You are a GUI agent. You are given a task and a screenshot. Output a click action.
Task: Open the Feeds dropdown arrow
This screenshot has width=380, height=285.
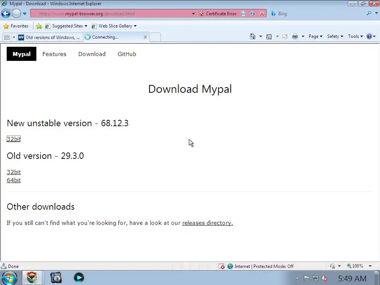coord(277,37)
